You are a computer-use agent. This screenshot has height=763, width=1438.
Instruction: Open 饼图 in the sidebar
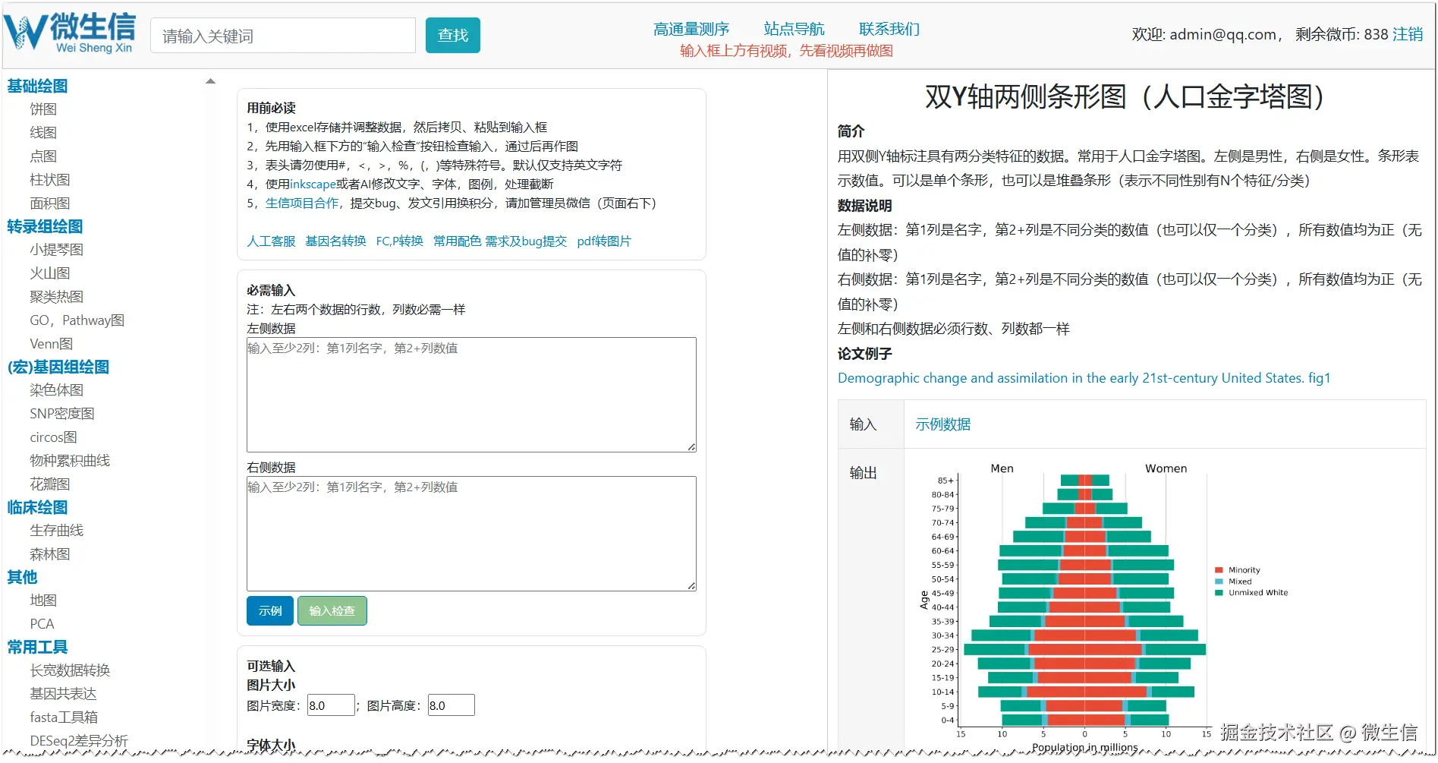tap(43, 109)
